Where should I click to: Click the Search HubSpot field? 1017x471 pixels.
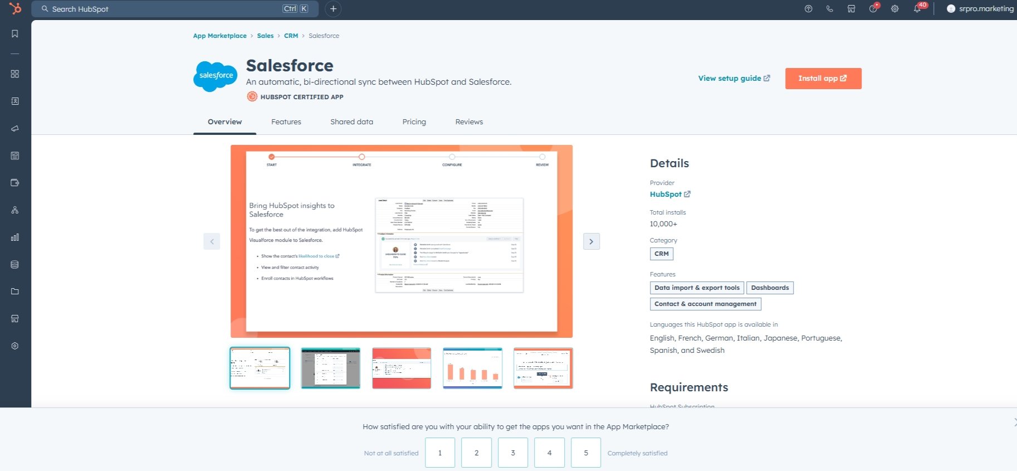(175, 9)
